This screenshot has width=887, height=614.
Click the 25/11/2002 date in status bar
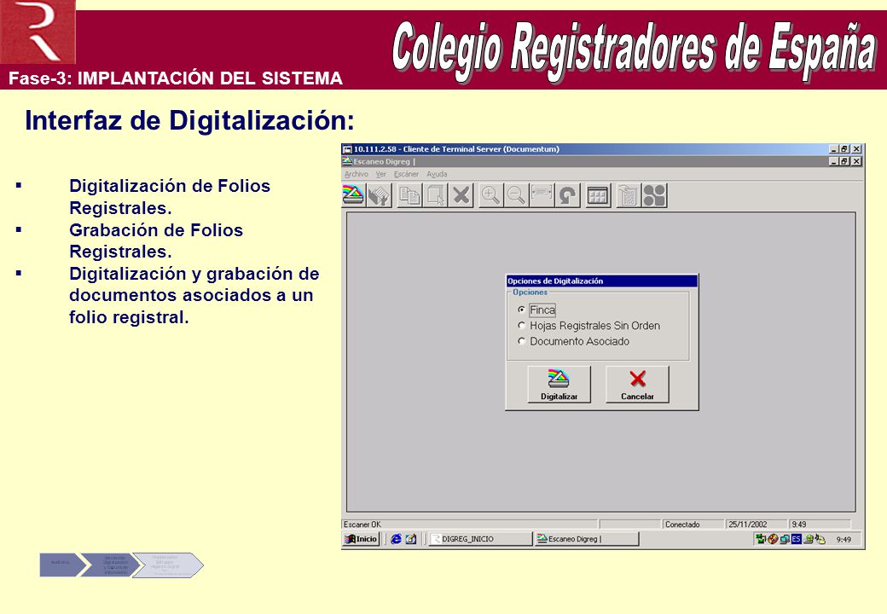point(747,524)
